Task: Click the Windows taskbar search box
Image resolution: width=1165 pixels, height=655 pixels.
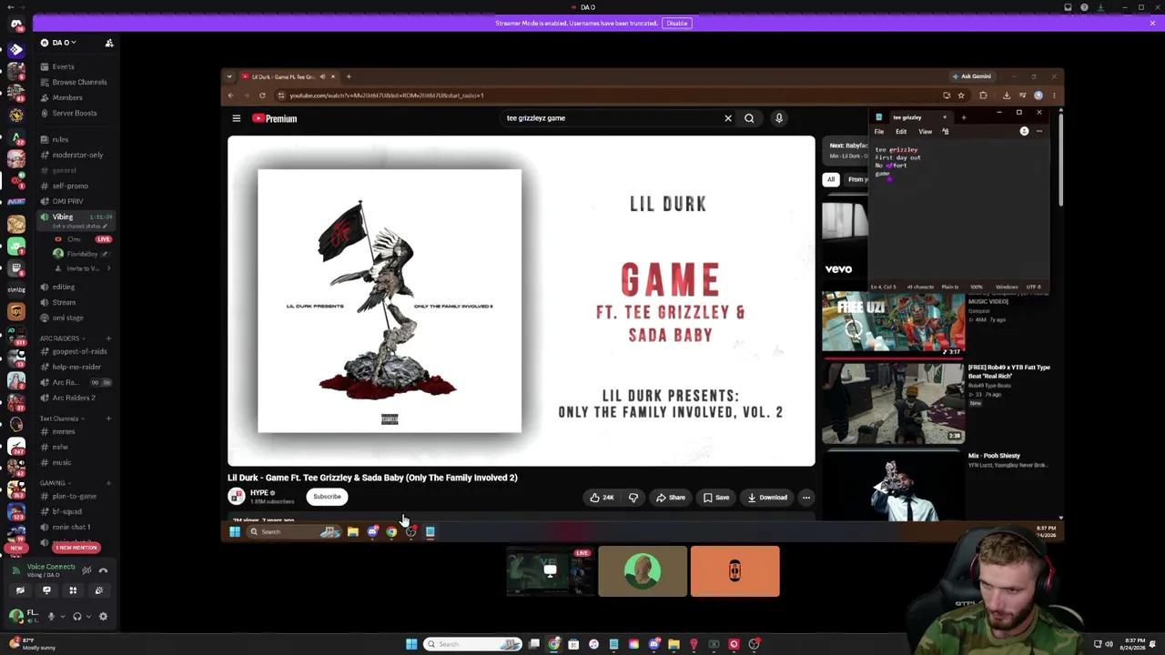Action: 473,644
